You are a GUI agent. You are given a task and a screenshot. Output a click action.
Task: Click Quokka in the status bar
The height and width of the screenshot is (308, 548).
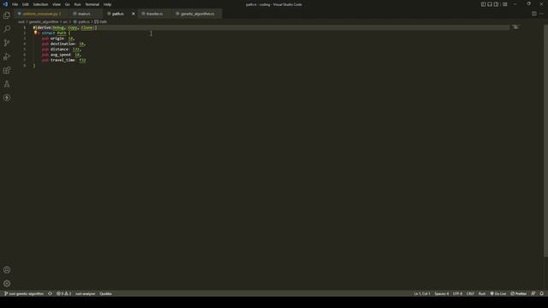coord(105,293)
